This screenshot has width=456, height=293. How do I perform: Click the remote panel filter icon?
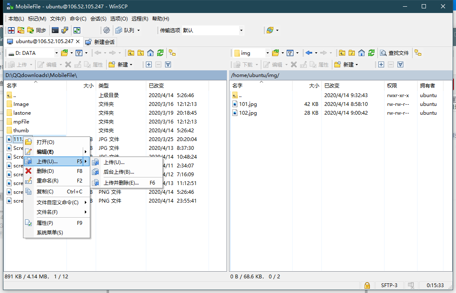[290, 53]
